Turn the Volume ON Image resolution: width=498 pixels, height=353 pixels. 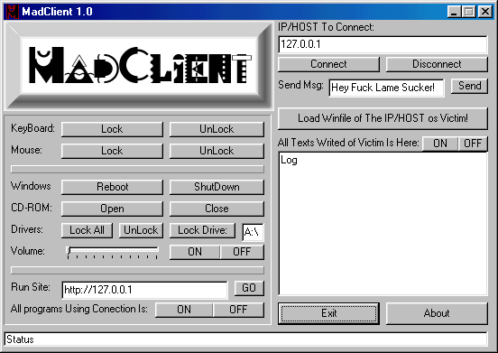(194, 252)
